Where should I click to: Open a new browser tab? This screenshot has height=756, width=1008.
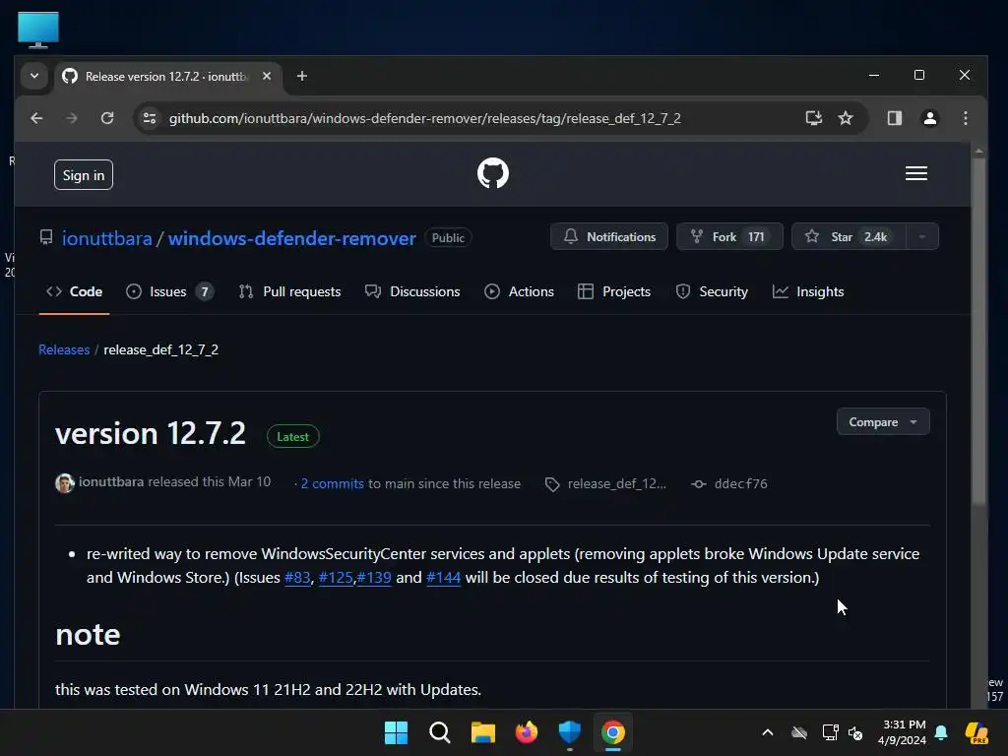click(301, 76)
